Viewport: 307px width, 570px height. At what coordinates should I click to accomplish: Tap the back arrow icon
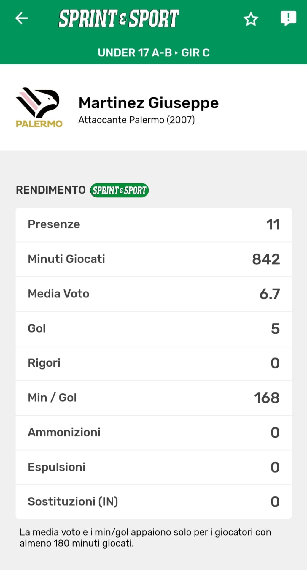pyautogui.click(x=21, y=18)
